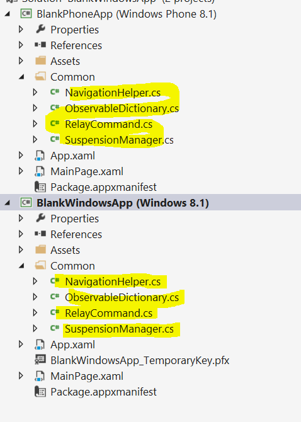Screen dimensions: 301x422
Task: Expand BlankWindowsApp App.xaml node
Action: (21, 345)
